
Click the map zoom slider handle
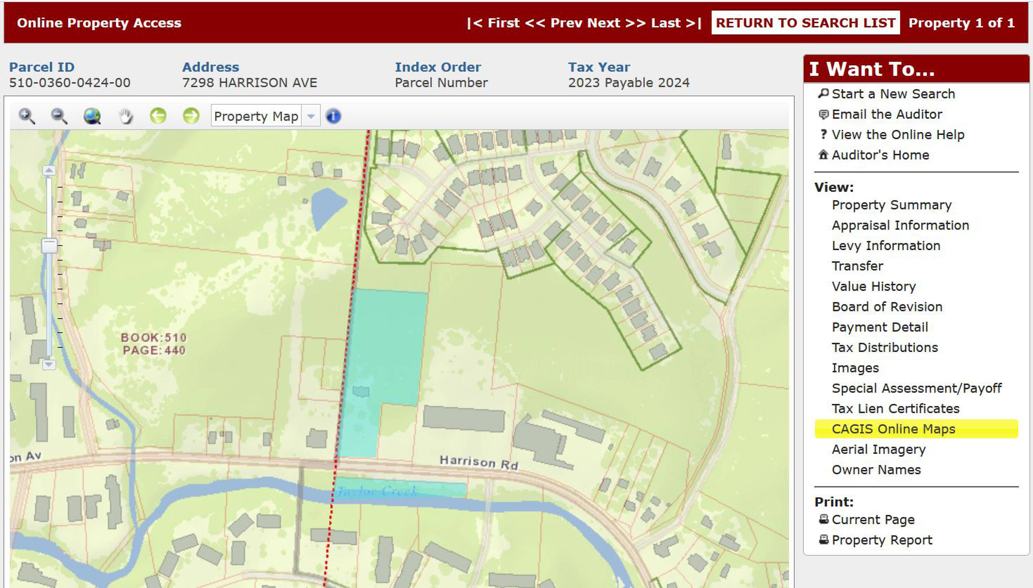[x=49, y=246]
